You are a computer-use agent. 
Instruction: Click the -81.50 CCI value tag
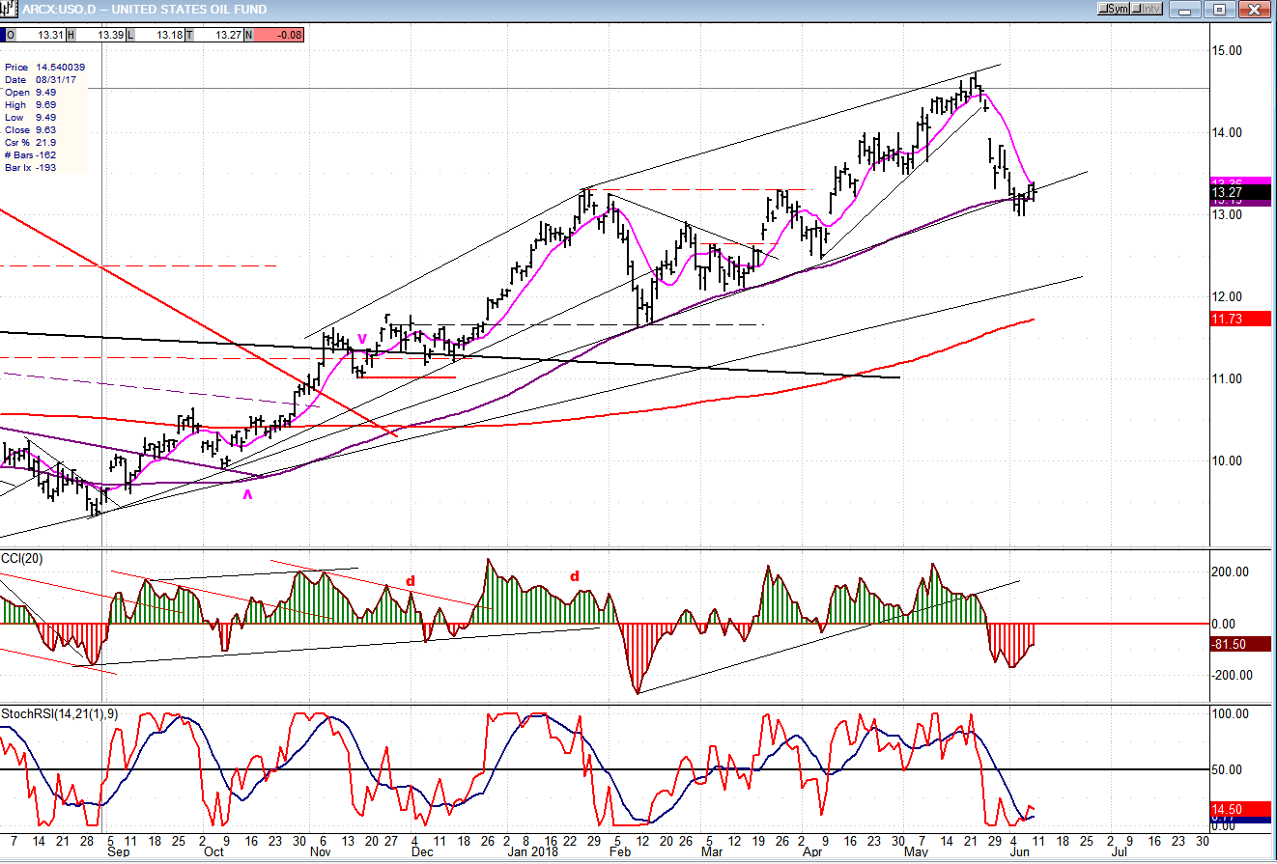tap(1239, 644)
